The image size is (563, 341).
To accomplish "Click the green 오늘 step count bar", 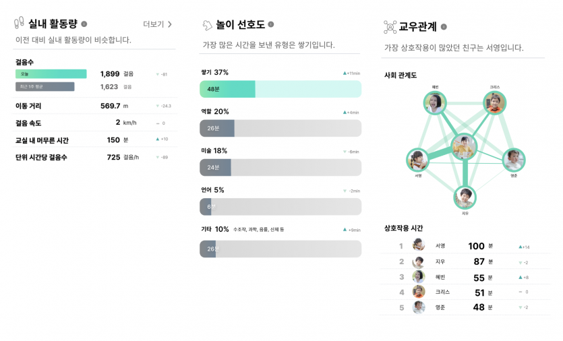I will pyautogui.click(x=51, y=73).
